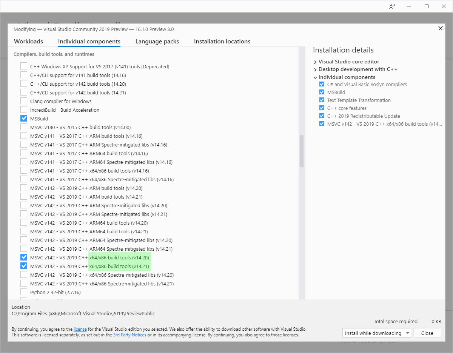The image size is (453, 353).
Task: Uncheck C# and Visual Basic Roslyn compilers
Action: click(x=322, y=84)
